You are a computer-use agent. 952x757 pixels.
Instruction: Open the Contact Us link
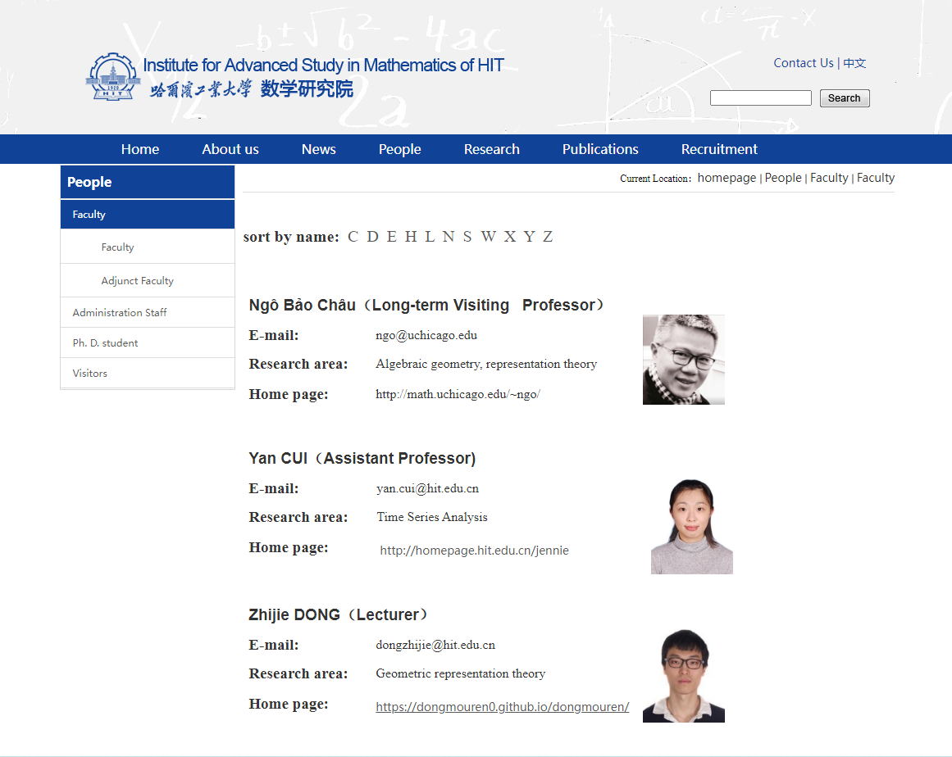click(803, 63)
